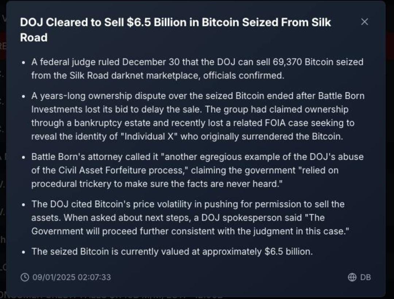Click the globe icon next to DB
This screenshot has width=394, height=299.
coord(352,277)
